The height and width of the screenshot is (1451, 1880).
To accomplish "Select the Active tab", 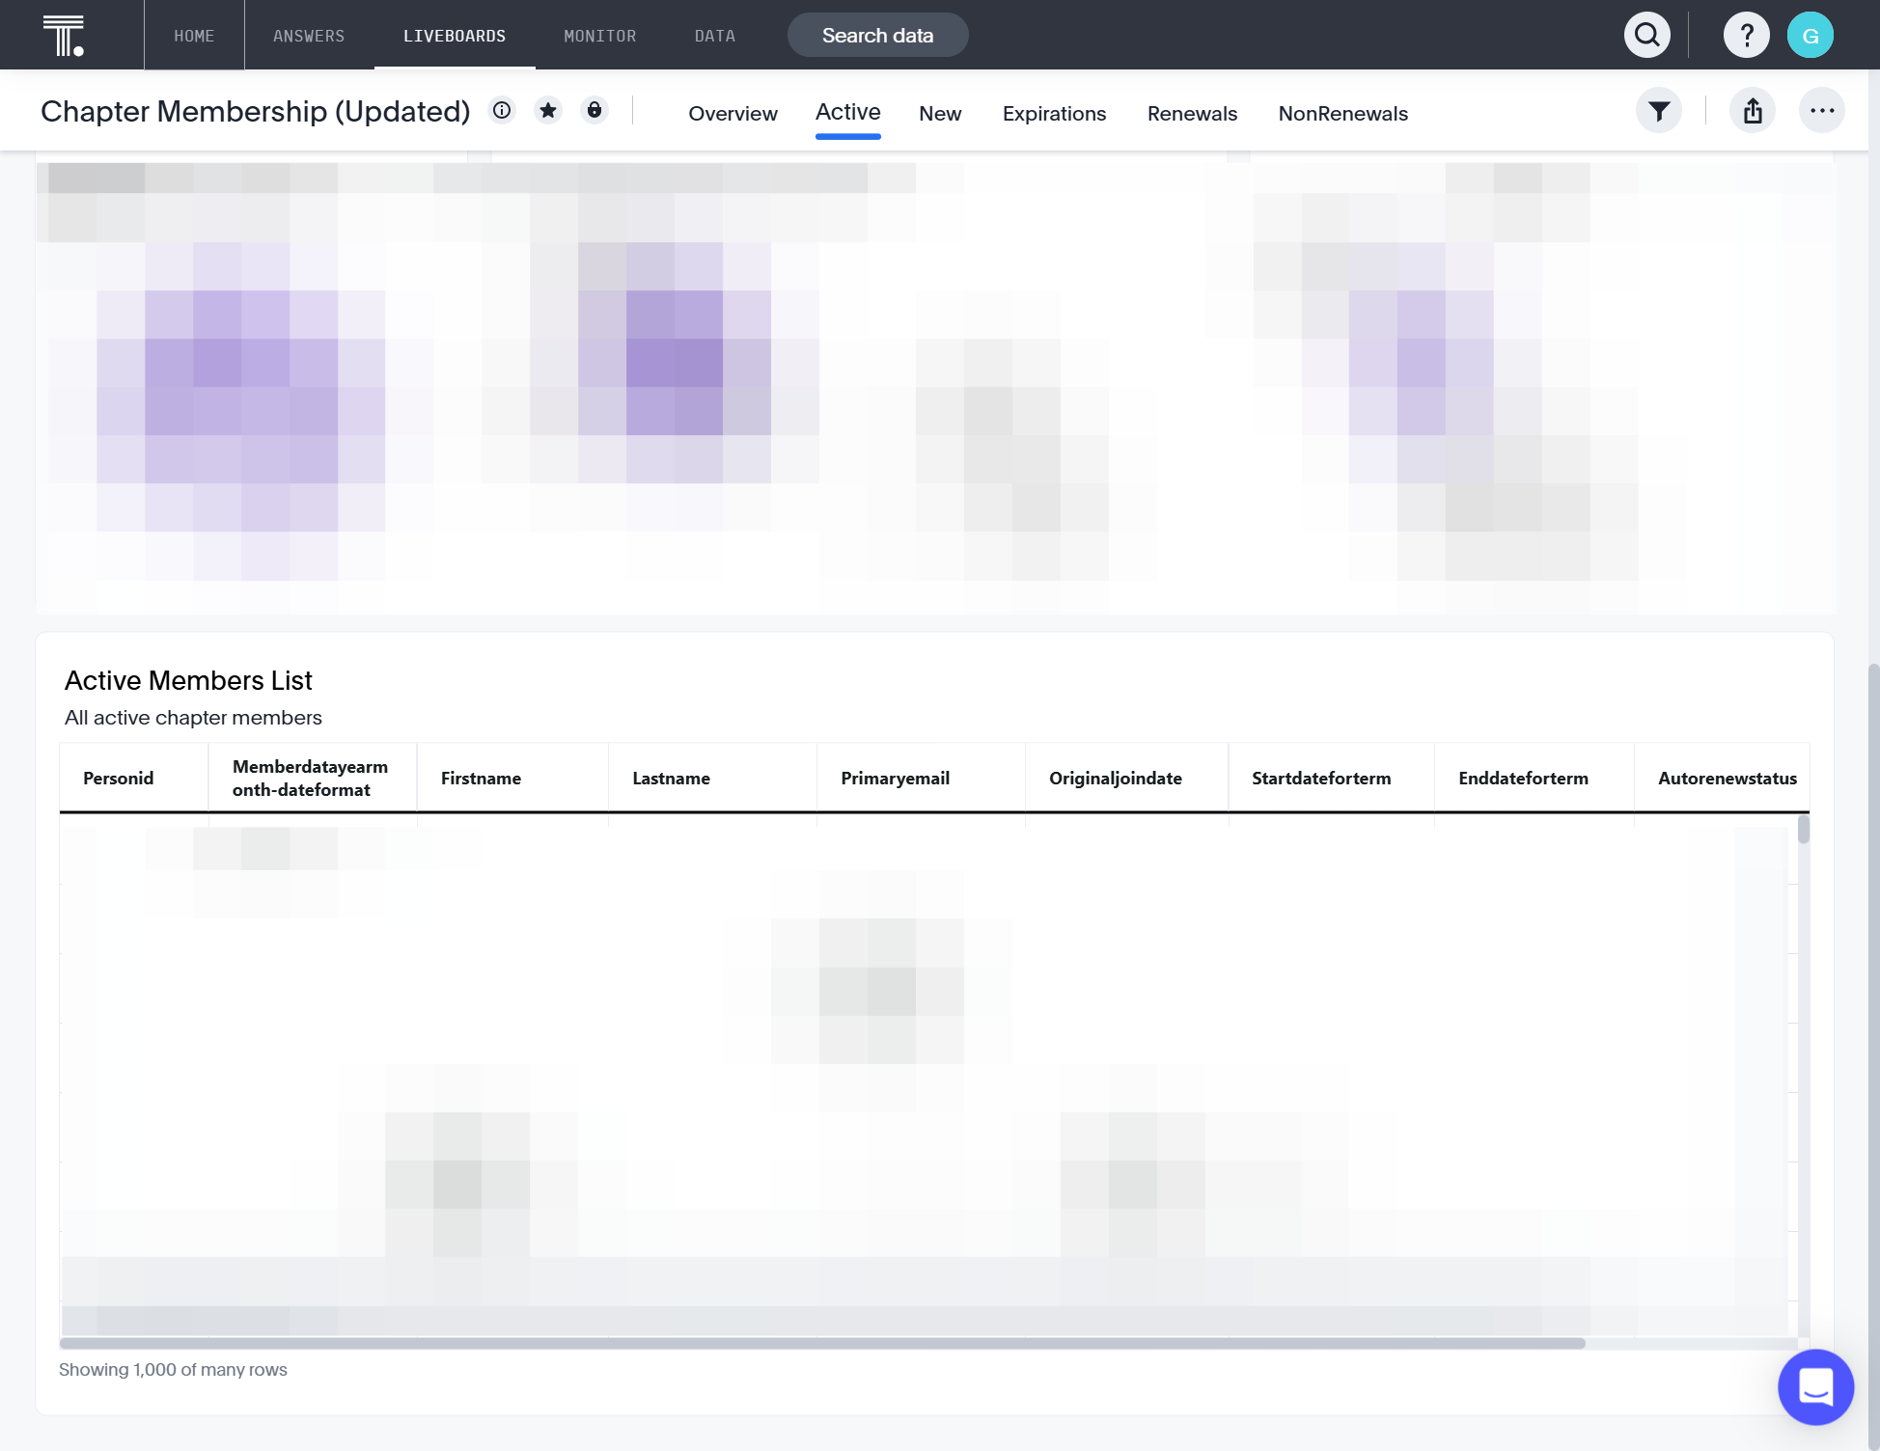I will pyautogui.click(x=848, y=113).
